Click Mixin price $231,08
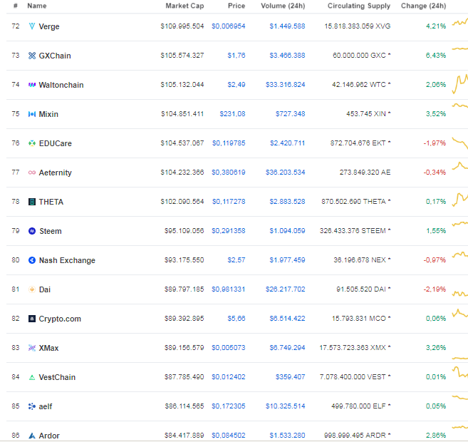 [x=232, y=114]
